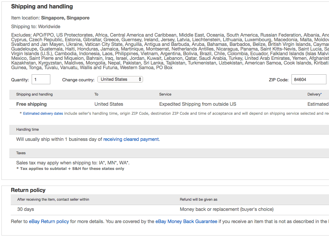Select the Free shipping table cell
The image size is (329, 237).
tap(31, 104)
